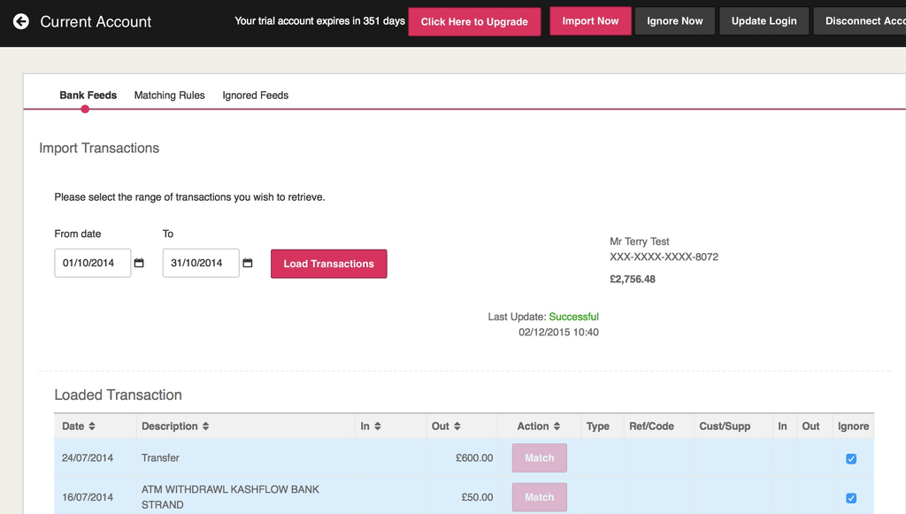906x514 pixels.
Task: Open the From date calendar picker icon
Action: click(139, 264)
